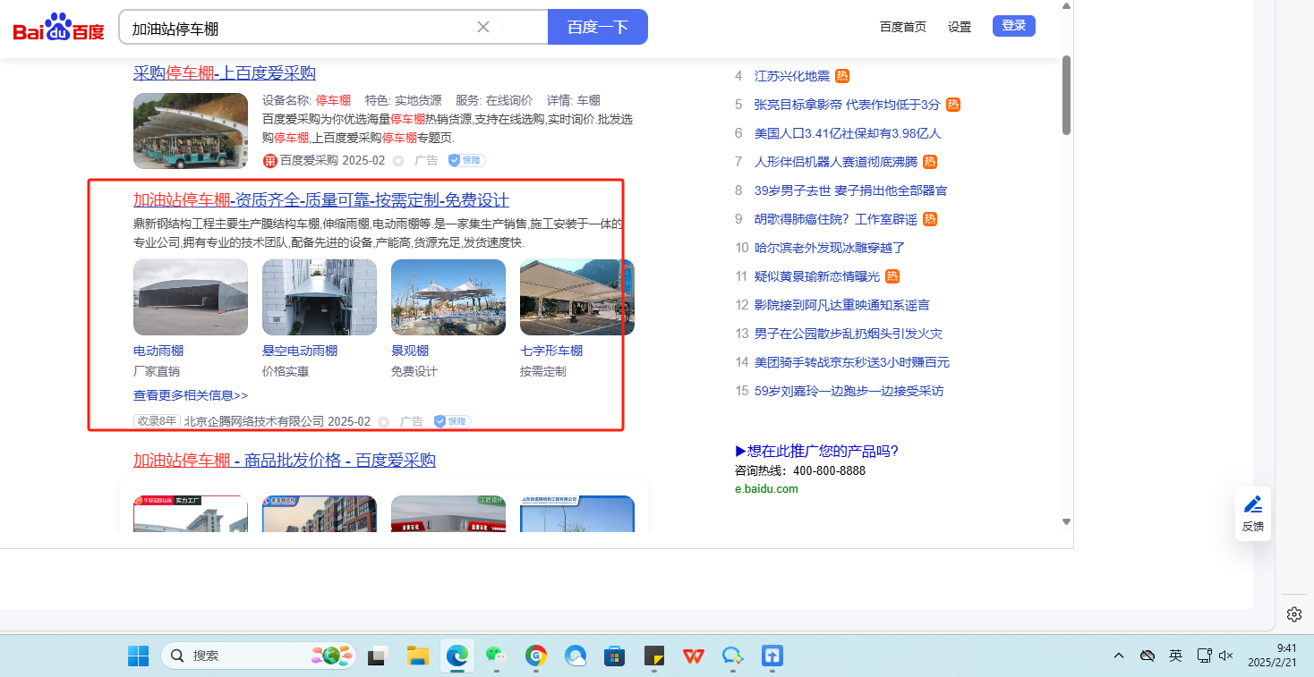Open hot search 江苏兴化地震
1314x677 pixels.
click(792, 76)
